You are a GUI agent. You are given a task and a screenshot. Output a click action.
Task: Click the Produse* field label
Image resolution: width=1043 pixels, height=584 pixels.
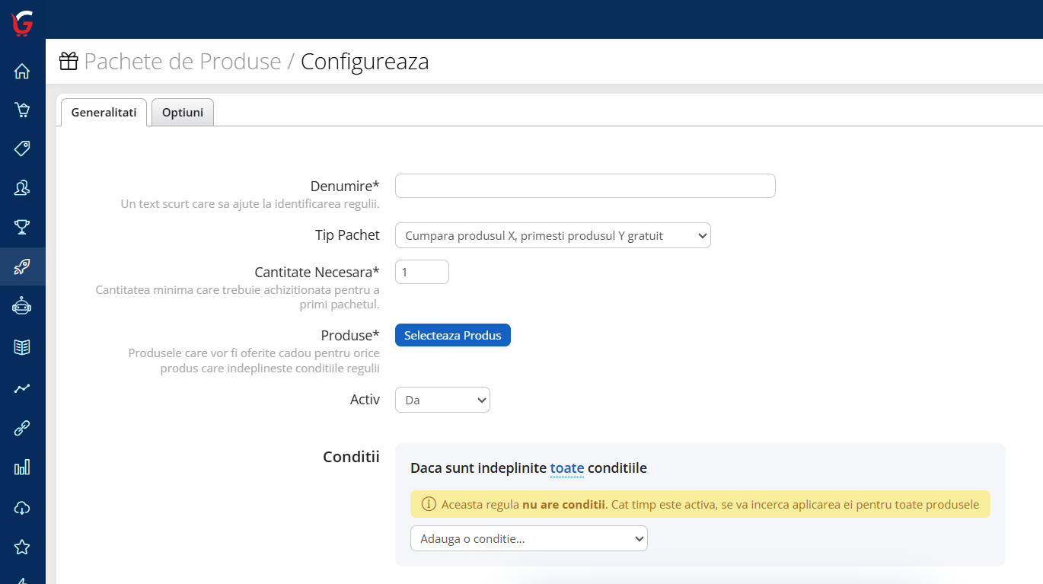point(350,335)
